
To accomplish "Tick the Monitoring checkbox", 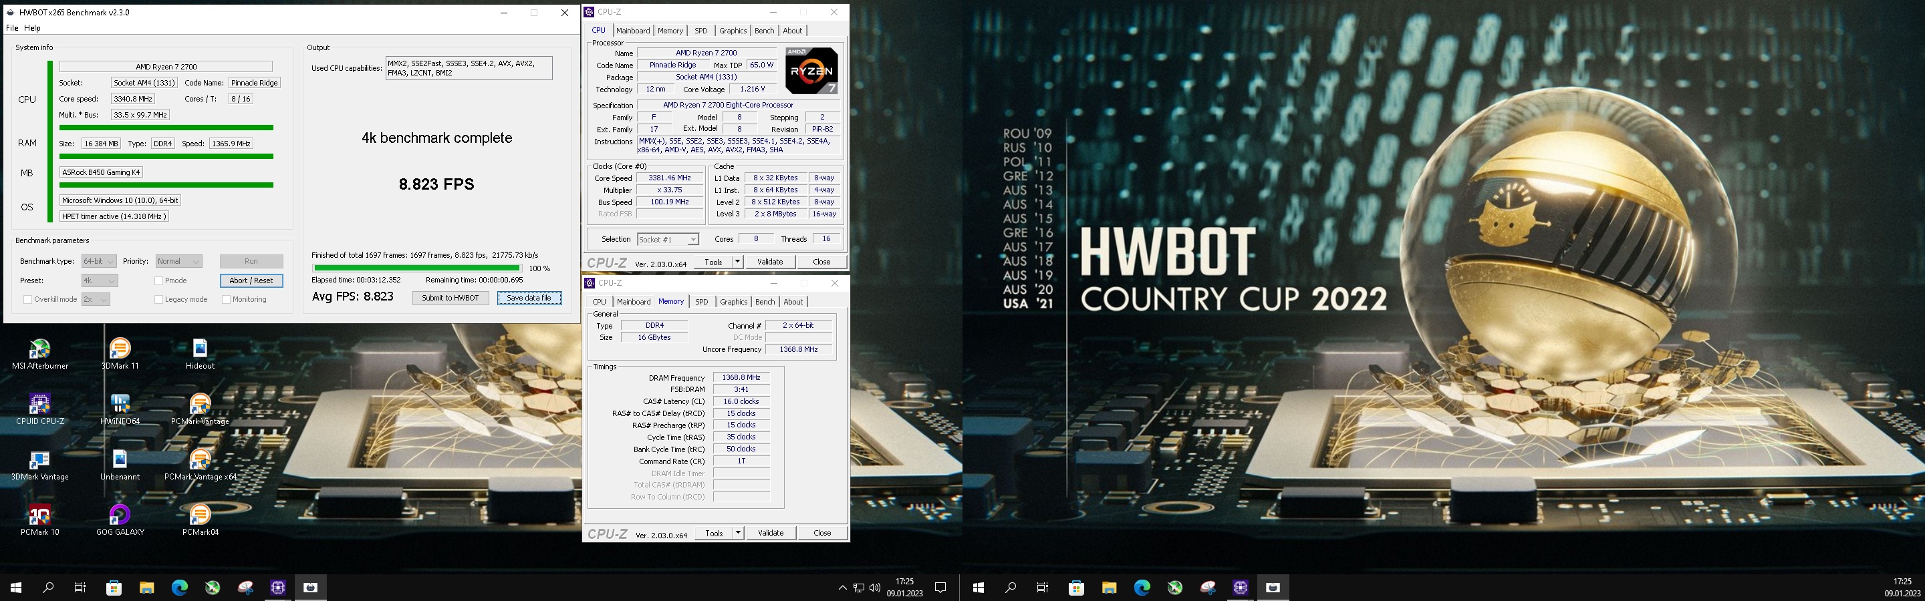I will (226, 299).
